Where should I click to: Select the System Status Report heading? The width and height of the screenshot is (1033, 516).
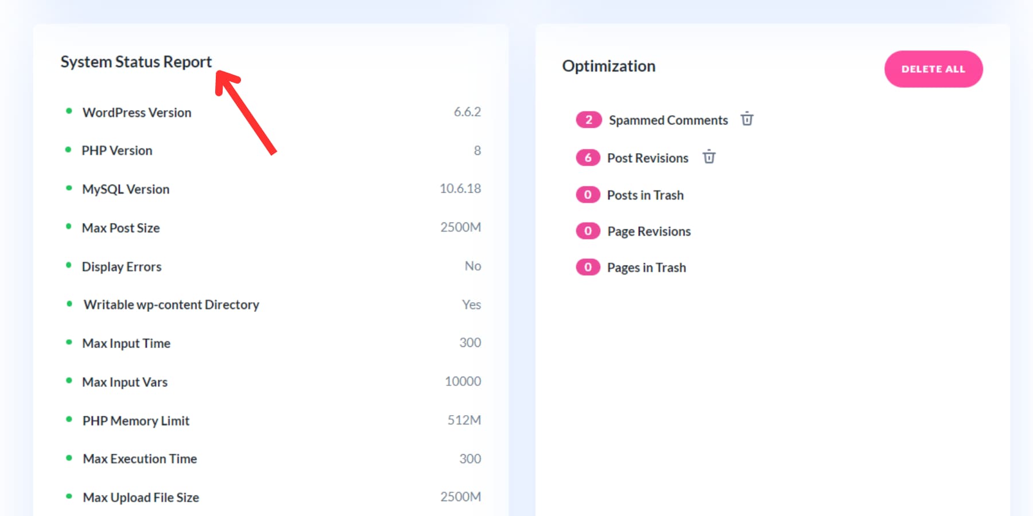[136, 61]
